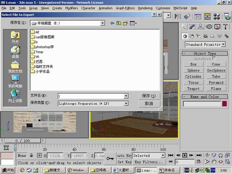This screenshot has width=232, height=174.
Task: Go to Desktop (桌面) in places bar
Action: click(x=15, y=52)
